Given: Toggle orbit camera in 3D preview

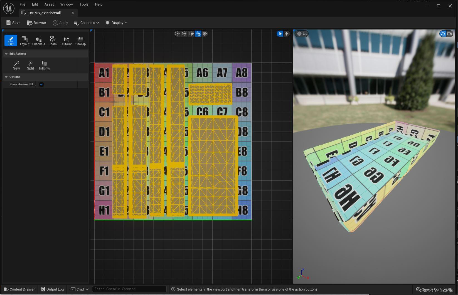Looking at the screenshot, I should [x=443, y=34].
